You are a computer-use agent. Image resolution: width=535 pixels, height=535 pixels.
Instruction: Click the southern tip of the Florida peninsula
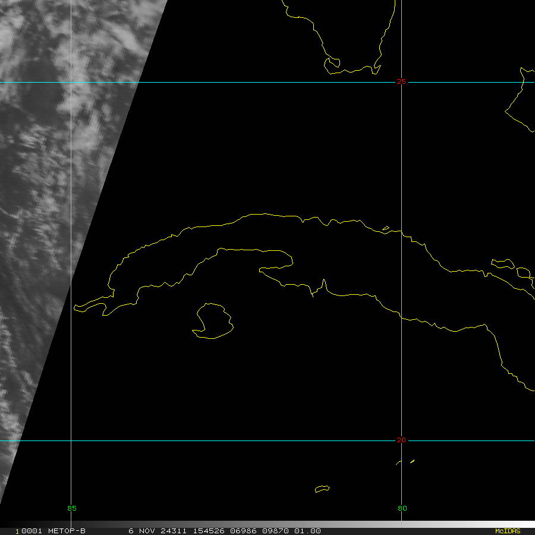351,70
